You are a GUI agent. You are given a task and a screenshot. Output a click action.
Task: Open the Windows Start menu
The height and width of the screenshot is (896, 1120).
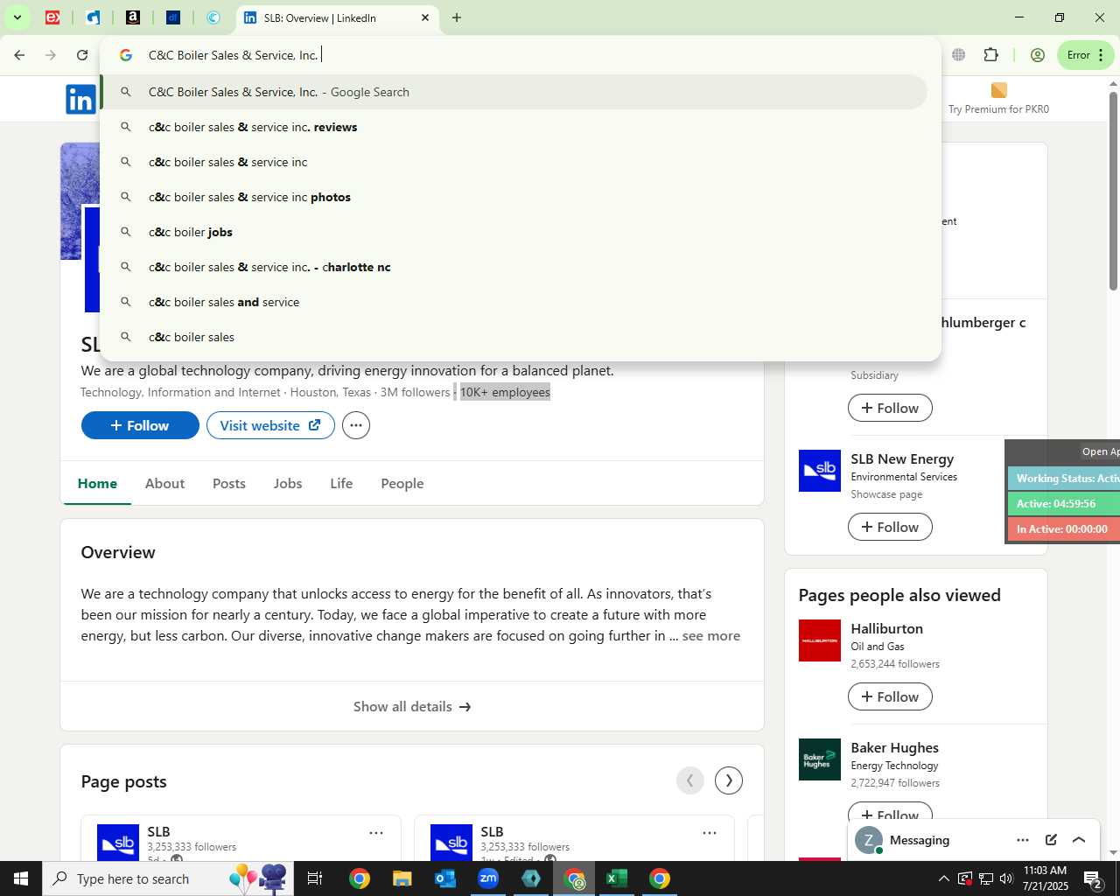coord(21,878)
